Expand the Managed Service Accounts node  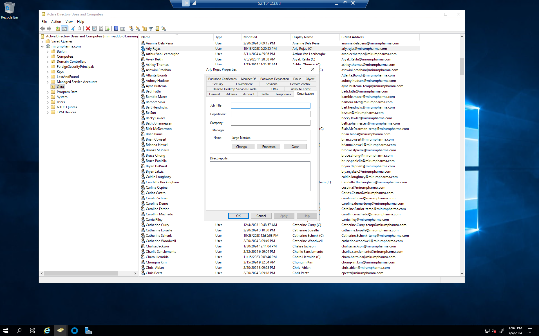[48, 82]
